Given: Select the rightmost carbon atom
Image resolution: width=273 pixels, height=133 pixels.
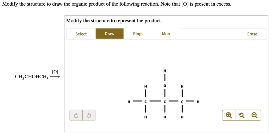Looking at the screenshot, I should tap(182, 102).
